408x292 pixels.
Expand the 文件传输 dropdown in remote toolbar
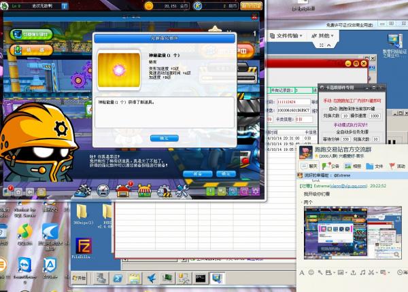tap(286, 36)
